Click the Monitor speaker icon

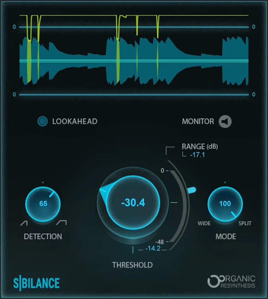[x=225, y=121]
